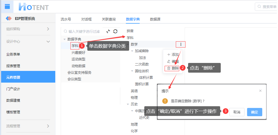Click the orange warning icon in dialog
The width and height of the screenshot is (278, 135).
click(x=165, y=101)
